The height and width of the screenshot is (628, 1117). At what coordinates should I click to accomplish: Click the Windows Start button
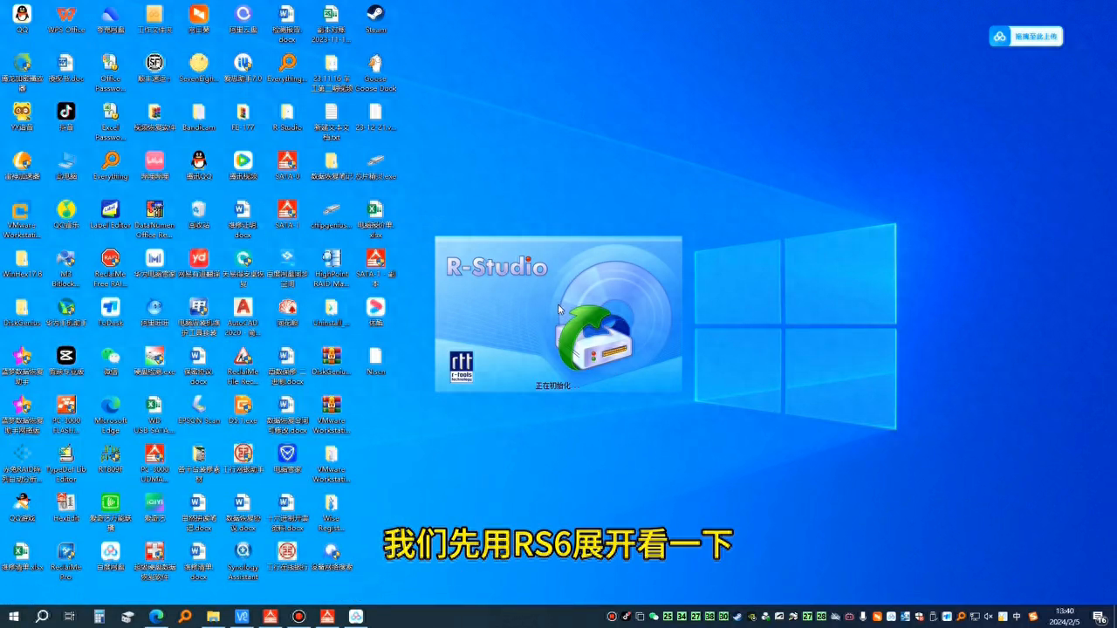[x=14, y=617]
